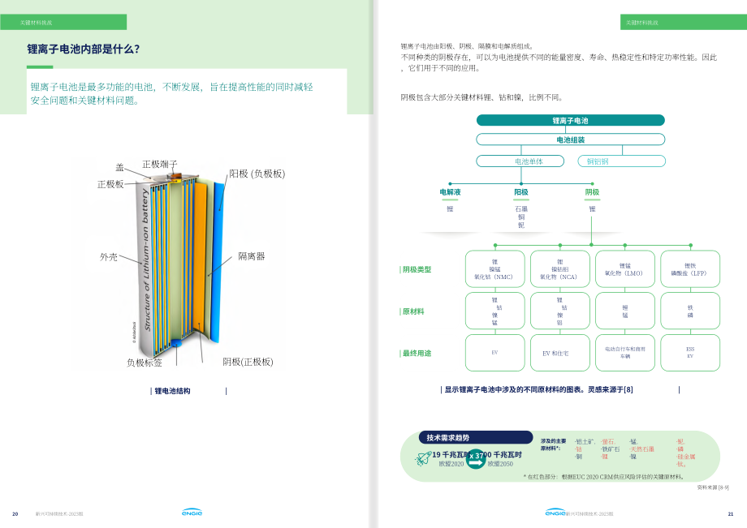Screen dimensions: 747x528
Task: Click the circular arrow icon before 3700 千兆瓦时
Action: [x=475, y=459]
